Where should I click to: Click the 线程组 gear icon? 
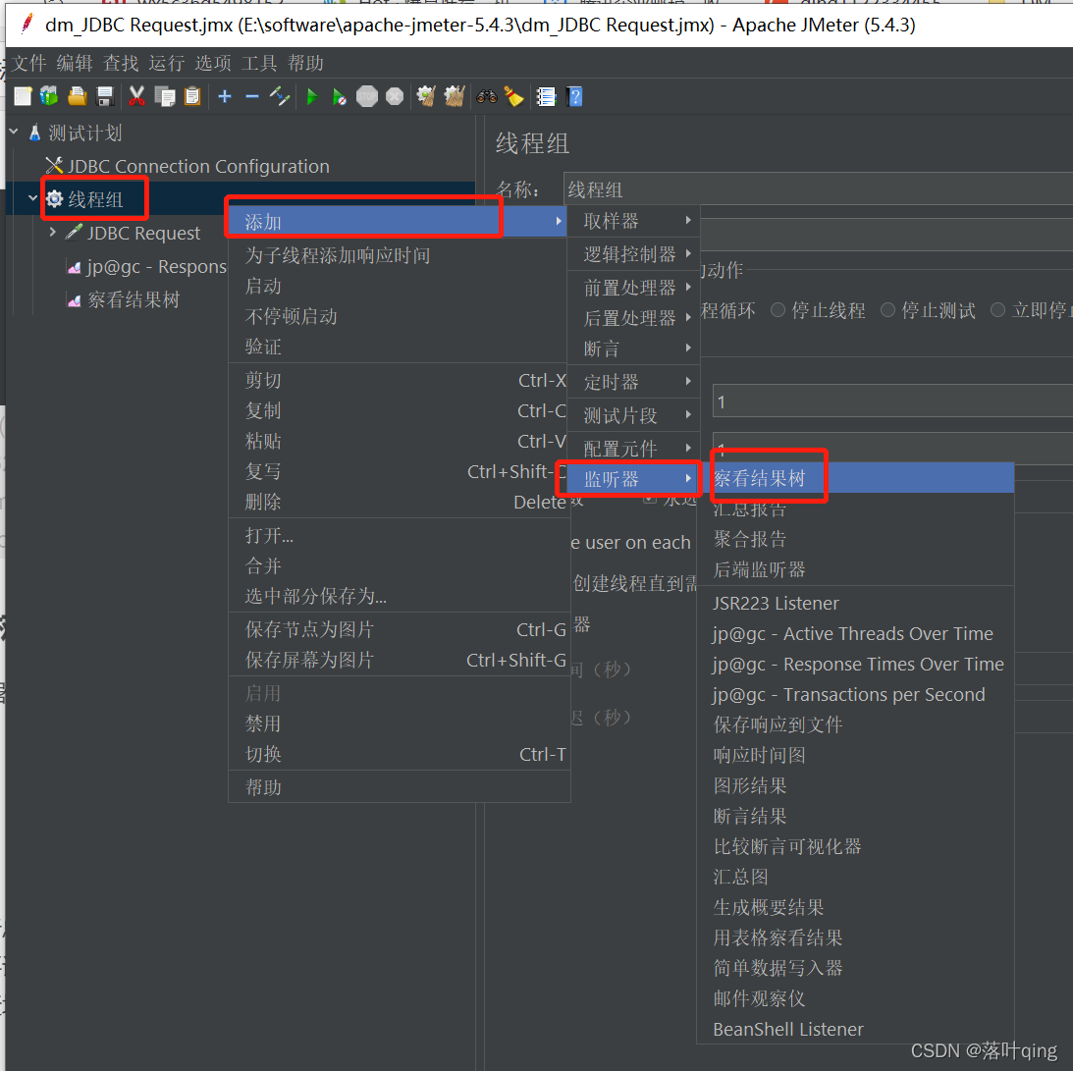(54, 199)
